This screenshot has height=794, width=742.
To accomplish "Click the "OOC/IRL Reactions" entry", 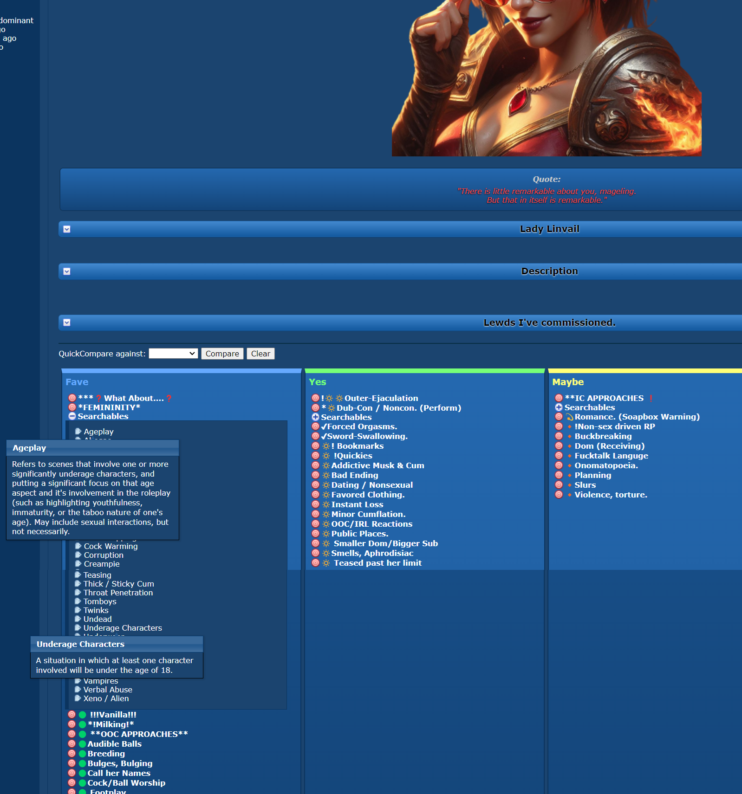I will click(372, 524).
